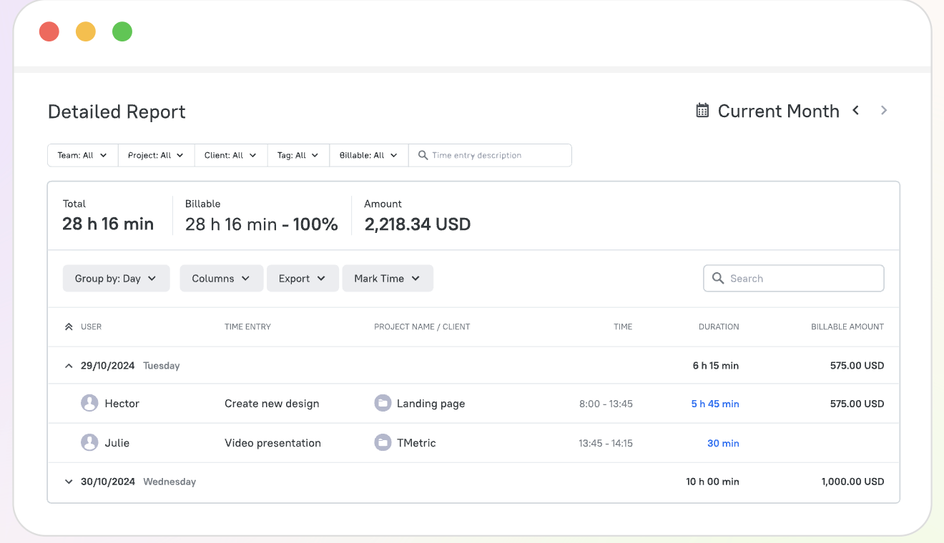Click the Detailed Report page title
944x543 pixels.
[117, 112]
